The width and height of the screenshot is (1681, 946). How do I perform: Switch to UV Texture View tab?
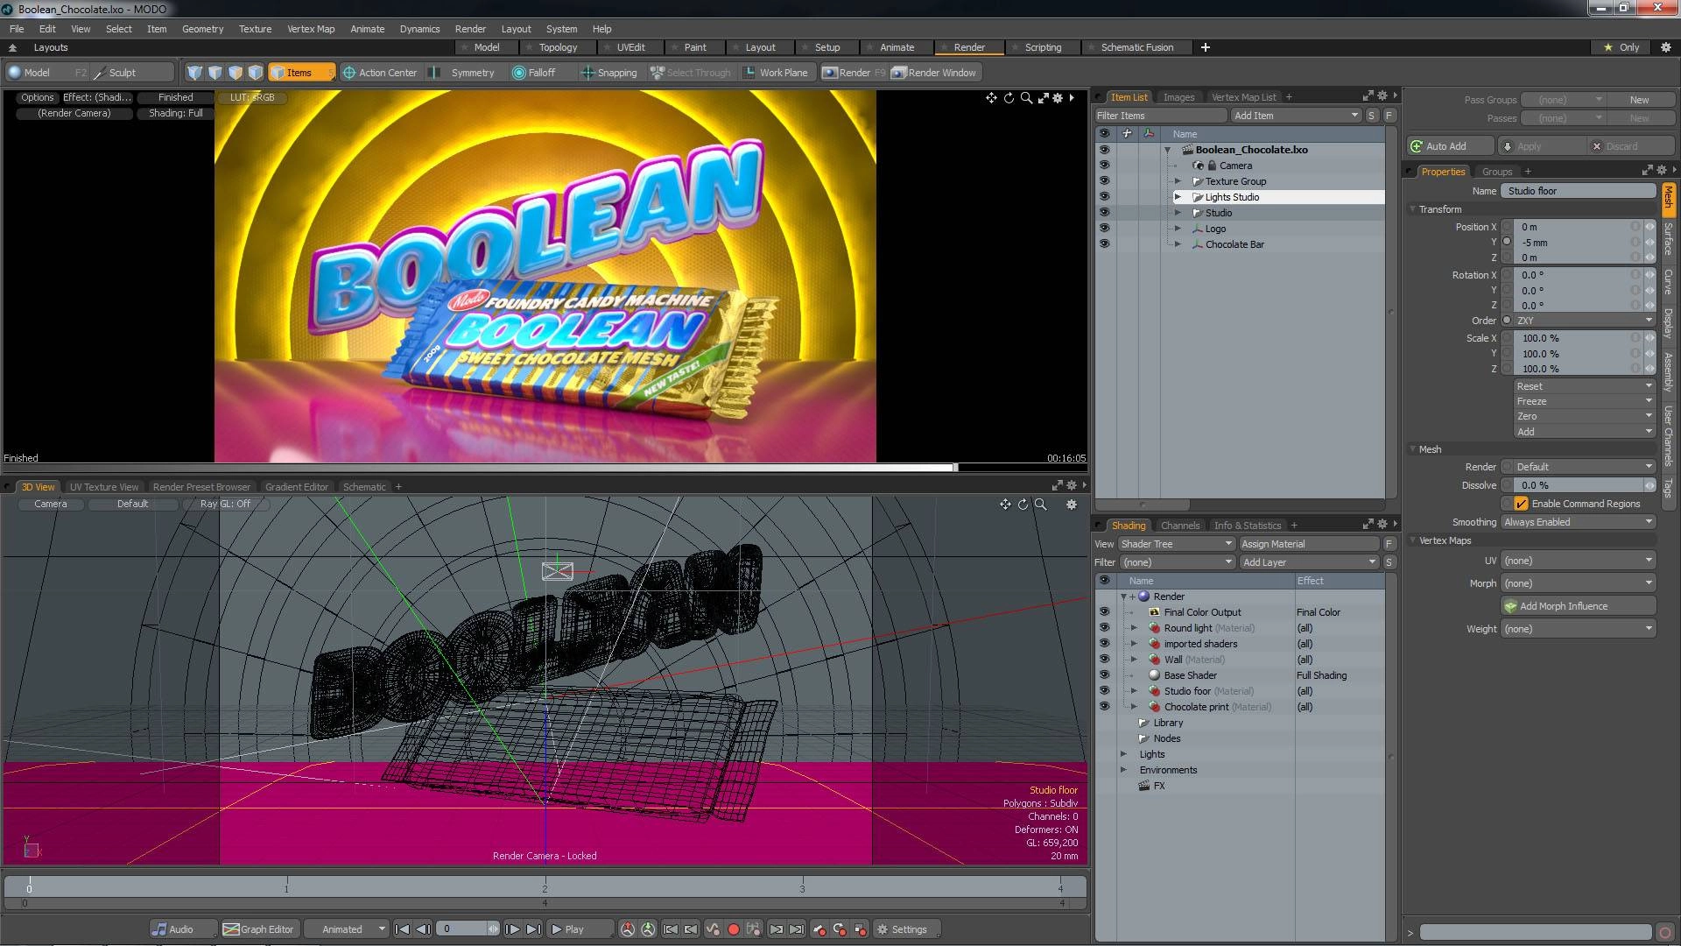[x=104, y=487]
